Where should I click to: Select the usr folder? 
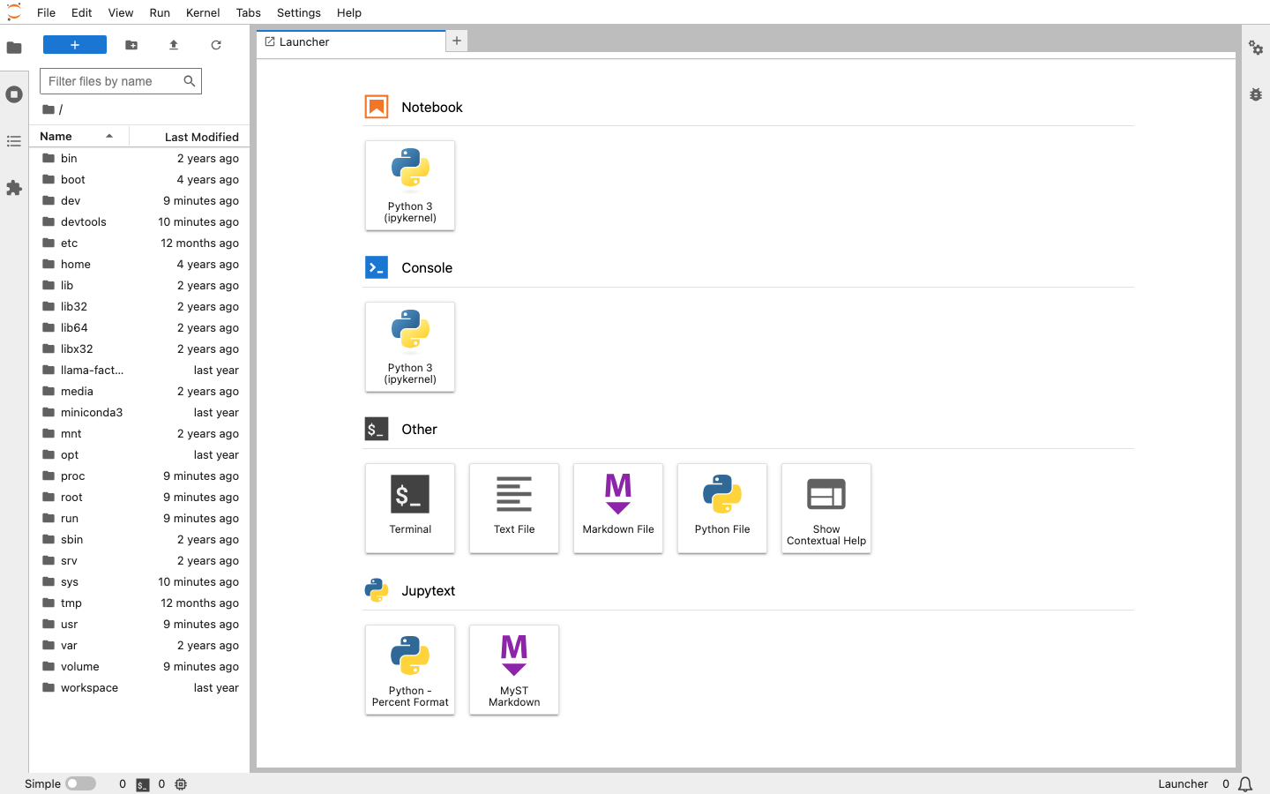pyautogui.click(x=139, y=625)
